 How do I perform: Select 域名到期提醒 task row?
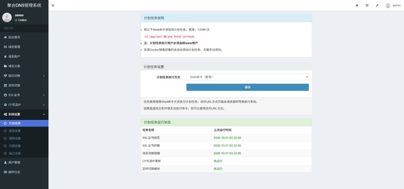[226, 153]
